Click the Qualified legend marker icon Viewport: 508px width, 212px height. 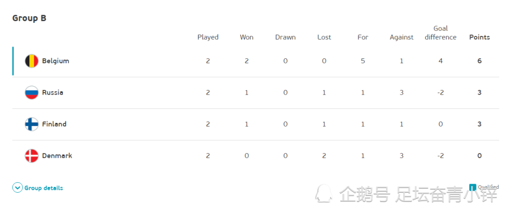pos(472,187)
